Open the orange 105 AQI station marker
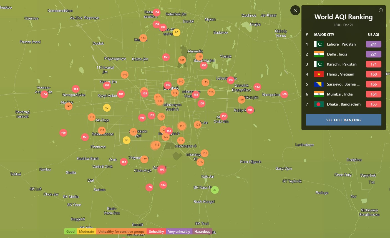The height and width of the screenshot is (238, 390). 200,162
